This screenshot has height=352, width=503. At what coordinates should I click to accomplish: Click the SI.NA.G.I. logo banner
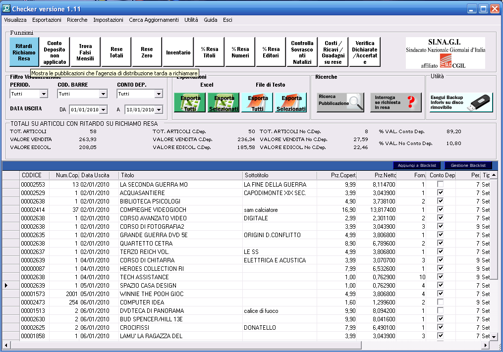pos(445,53)
